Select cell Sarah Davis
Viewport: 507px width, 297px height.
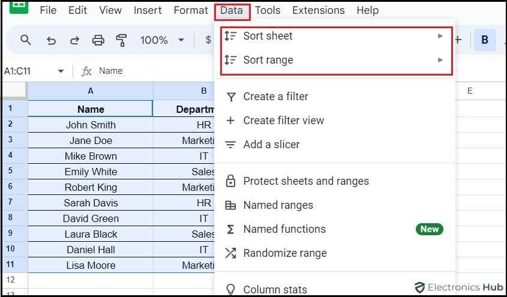91,203
